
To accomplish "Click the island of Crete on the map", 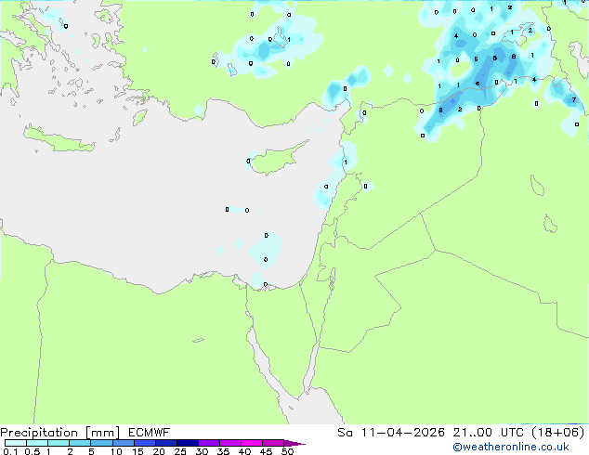I will 59,139.
